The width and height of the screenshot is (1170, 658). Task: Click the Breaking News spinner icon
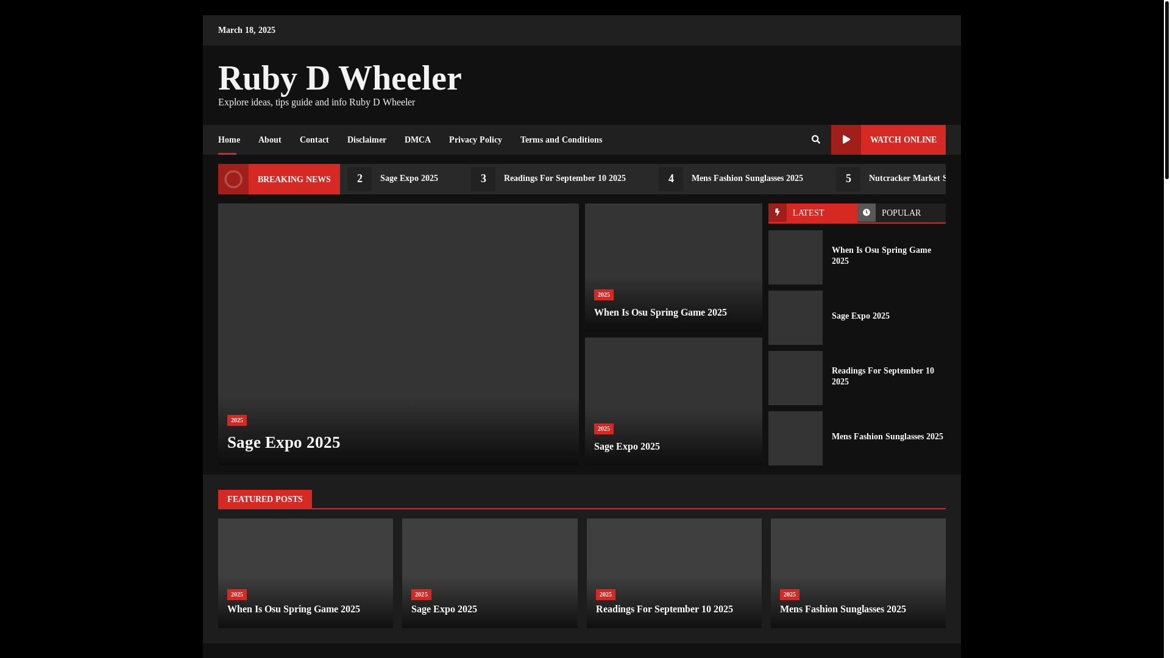pyautogui.click(x=233, y=179)
